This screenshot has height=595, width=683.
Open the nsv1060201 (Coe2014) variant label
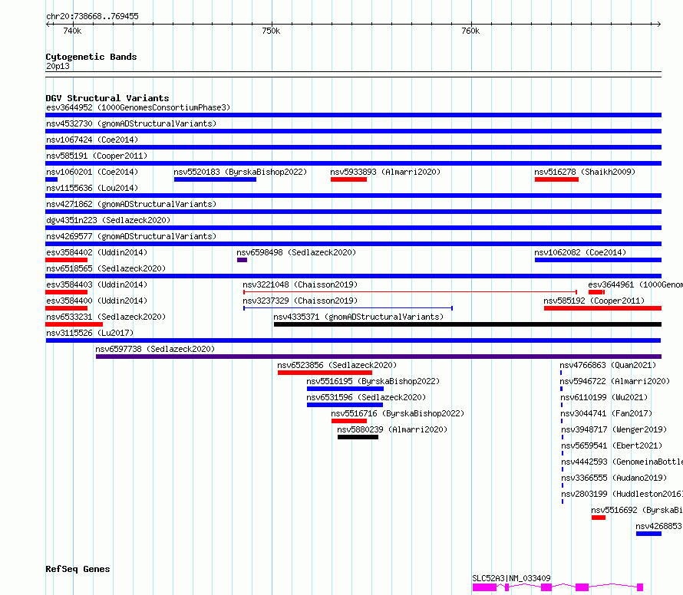[92, 172]
